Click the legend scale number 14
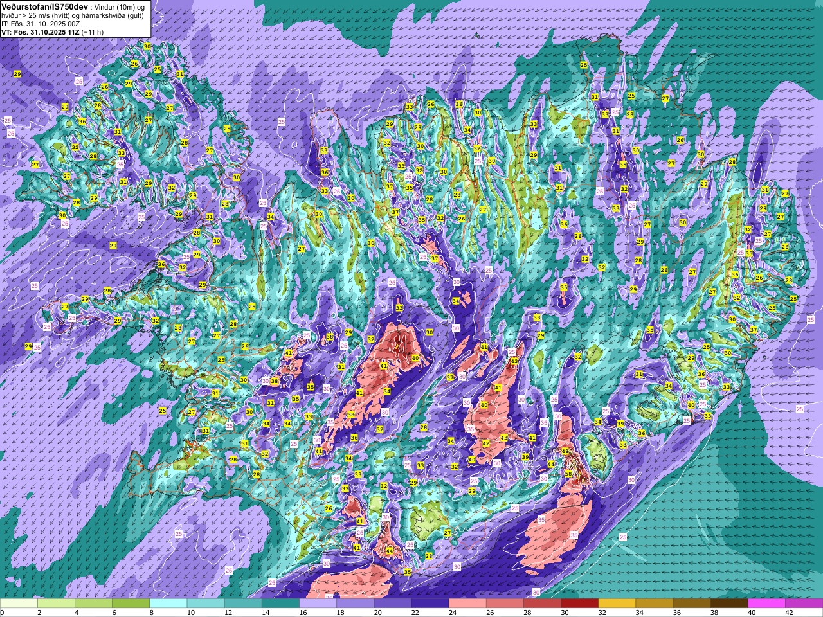 266,613
